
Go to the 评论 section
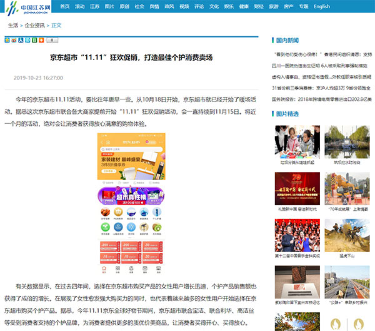(199, 6)
